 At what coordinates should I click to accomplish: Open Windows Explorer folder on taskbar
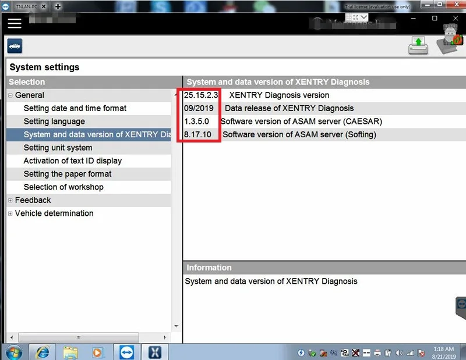tap(70, 352)
